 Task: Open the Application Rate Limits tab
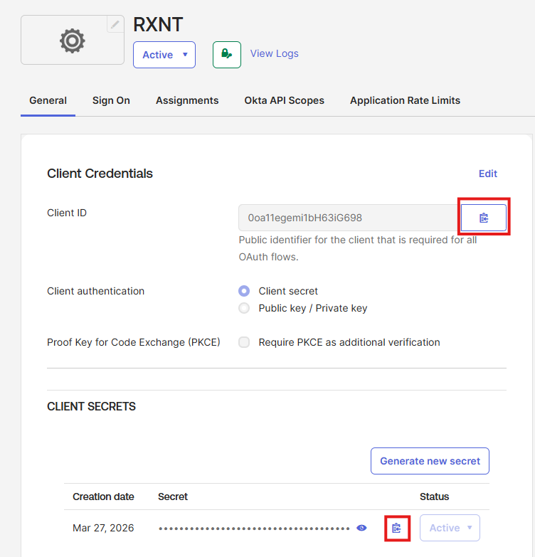point(405,100)
